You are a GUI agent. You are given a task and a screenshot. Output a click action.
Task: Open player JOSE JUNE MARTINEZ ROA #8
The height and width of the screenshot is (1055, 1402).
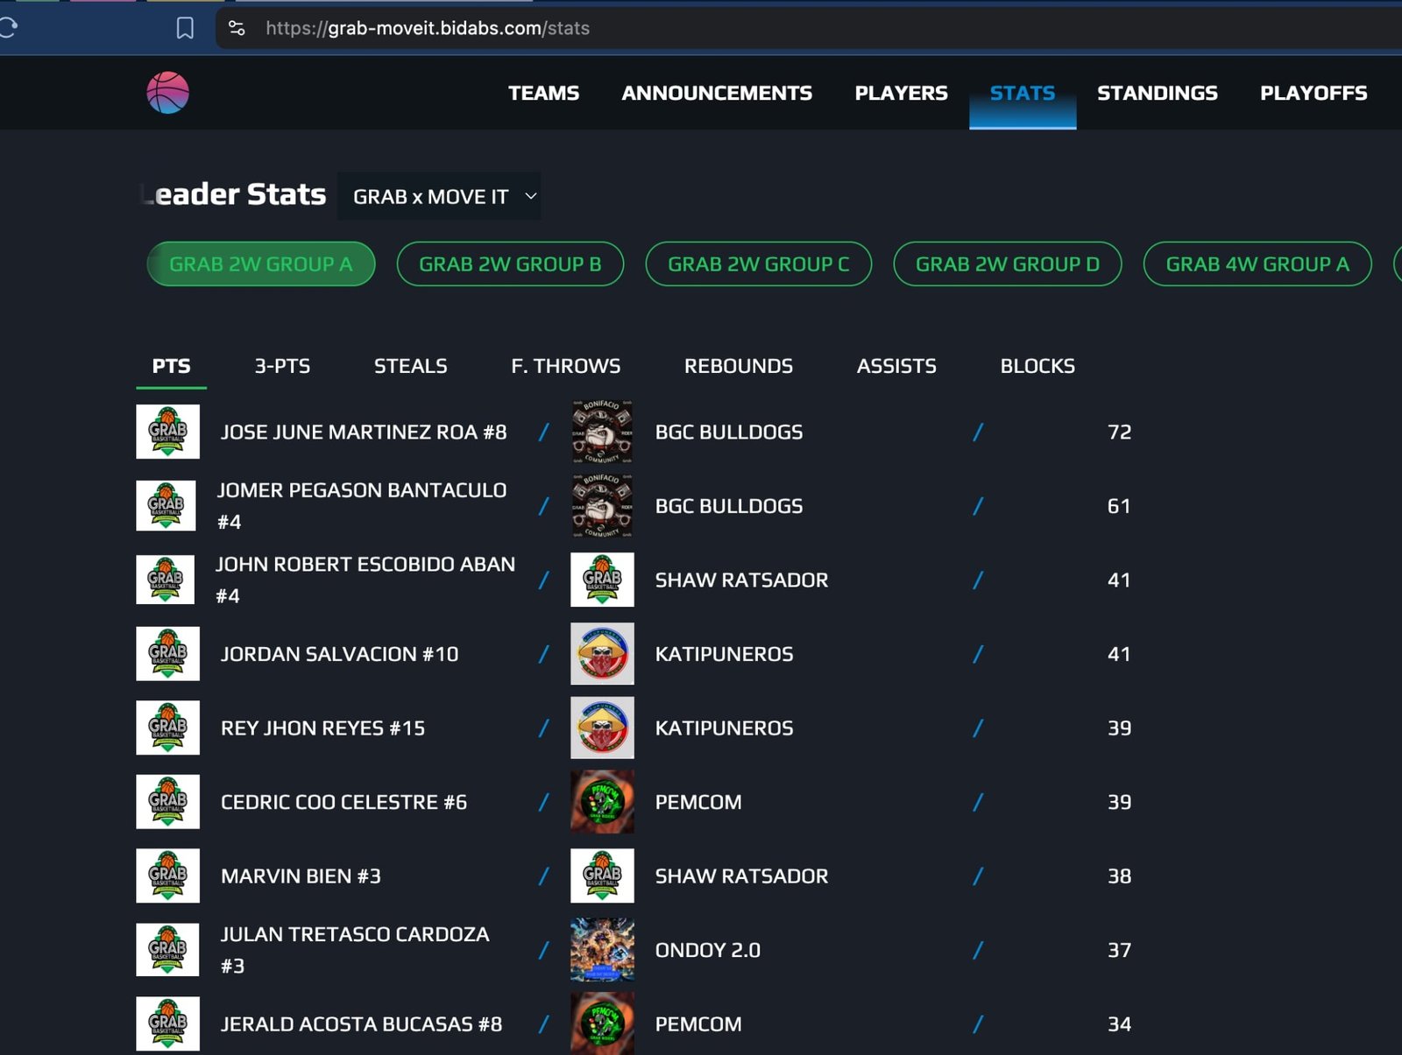(x=364, y=432)
